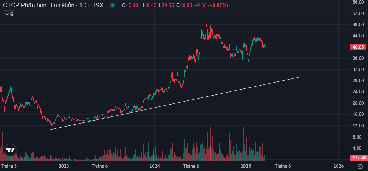Click the 20.00 price scale label
This screenshot has height=171, width=368.
[x=358, y=103]
